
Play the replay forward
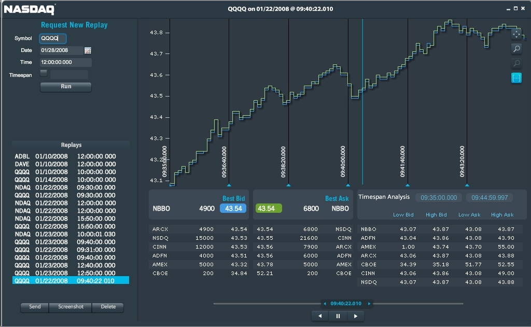(x=356, y=316)
